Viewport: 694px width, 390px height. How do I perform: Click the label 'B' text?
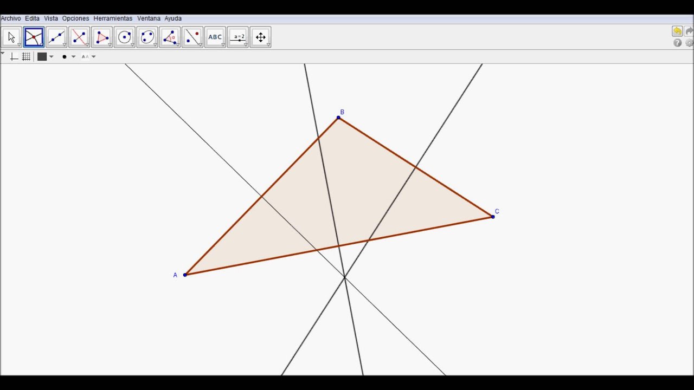pyautogui.click(x=342, y=112)
